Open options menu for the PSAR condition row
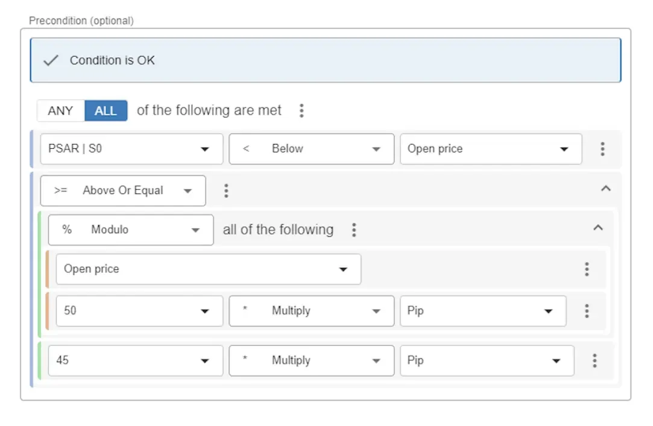Screen dimensions: 653x426 tap(602, 149)
